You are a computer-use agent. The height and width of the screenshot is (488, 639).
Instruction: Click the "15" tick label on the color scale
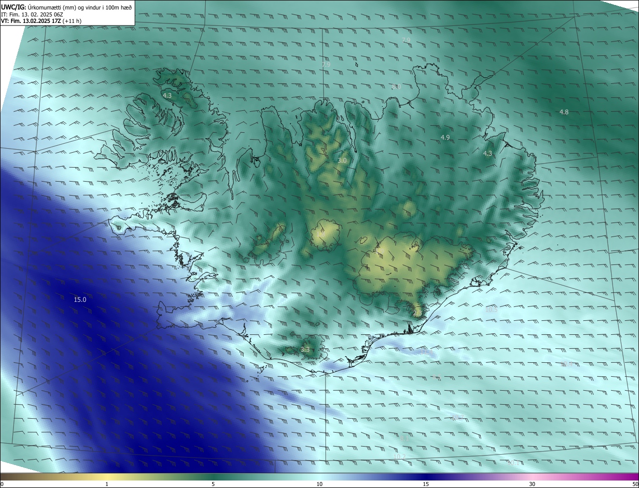coord(426,484)
